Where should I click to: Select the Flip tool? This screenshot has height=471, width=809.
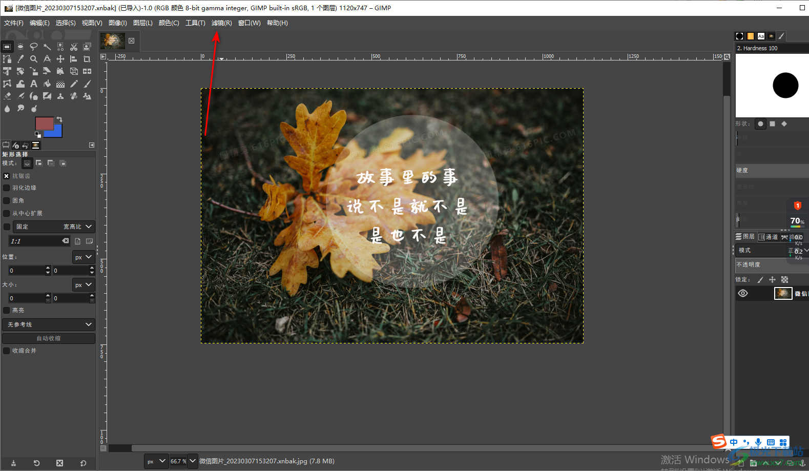coord(87,71)
